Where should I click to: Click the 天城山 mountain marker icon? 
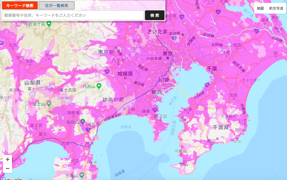click(x=82, y=175)
